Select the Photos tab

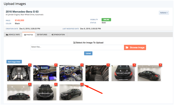click(29, 35)
